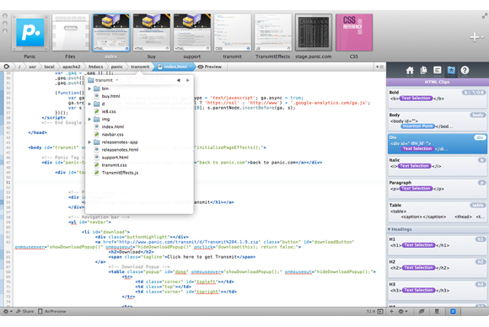Click the site root circle icon in the path bar

[6, 67]
